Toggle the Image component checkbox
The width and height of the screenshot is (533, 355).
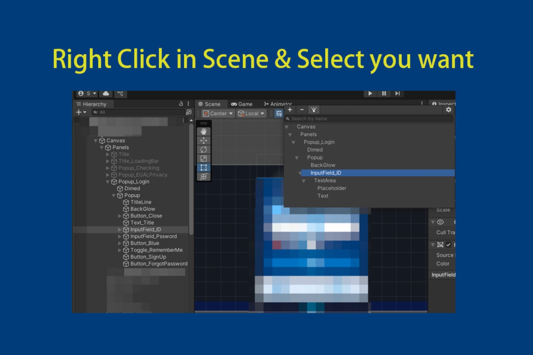pyautogui.click(x=448, y=245)
